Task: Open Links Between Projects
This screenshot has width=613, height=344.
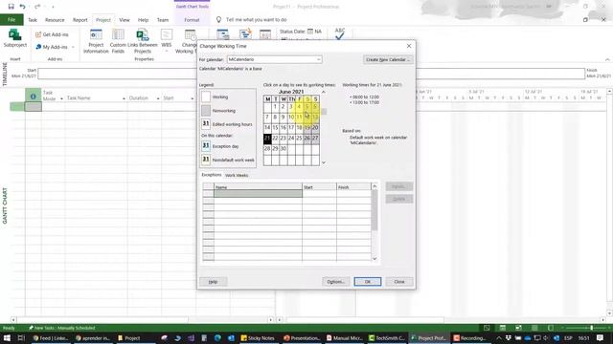Action: click(x=143, y=41)
